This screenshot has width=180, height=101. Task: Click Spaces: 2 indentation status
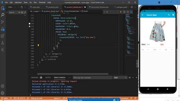point(57,98)
